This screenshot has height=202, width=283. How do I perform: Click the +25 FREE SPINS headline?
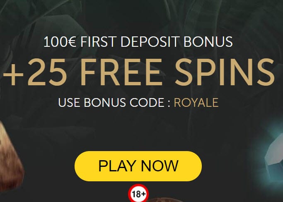point(139,72)
